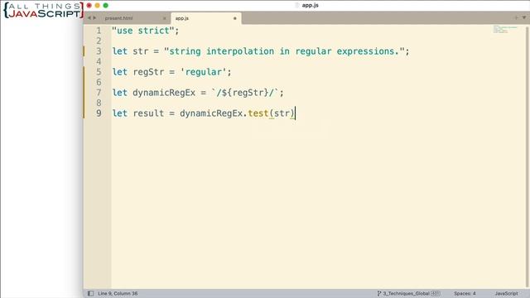Go to next tab with right arrow
530x298 pixels.
pos(94,18)
